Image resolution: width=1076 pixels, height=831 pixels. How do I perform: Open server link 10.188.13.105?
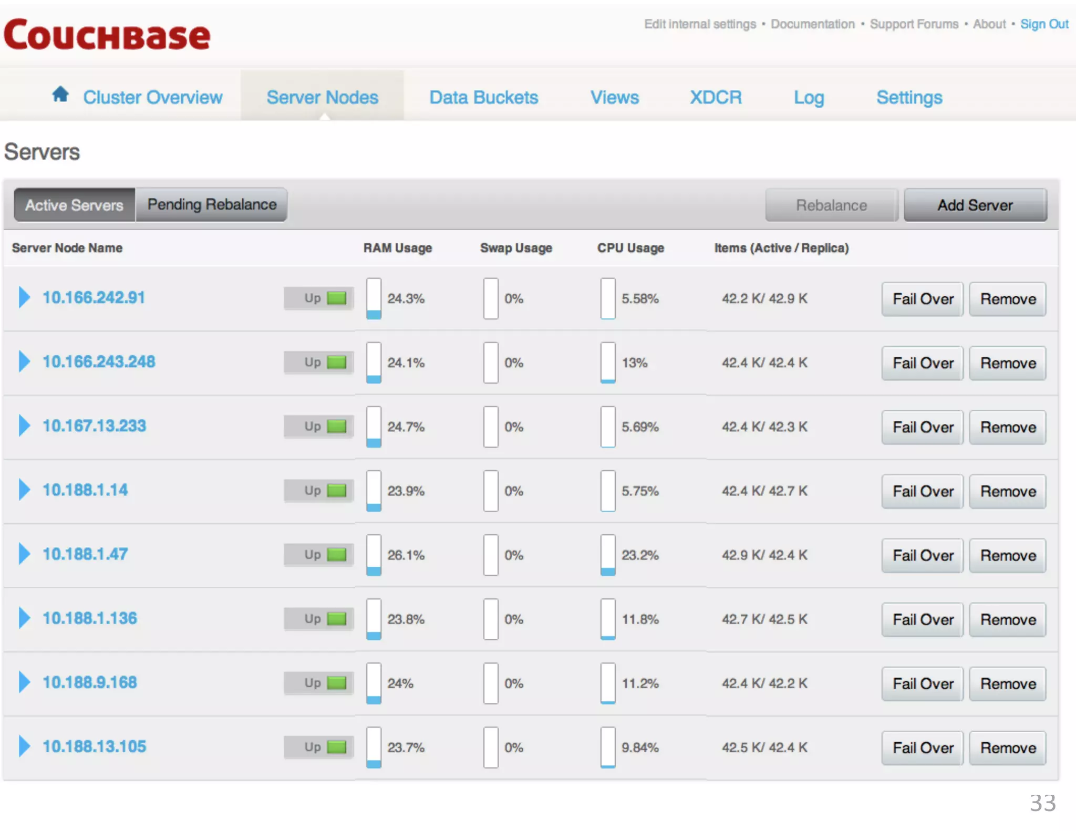click(95, 746)
